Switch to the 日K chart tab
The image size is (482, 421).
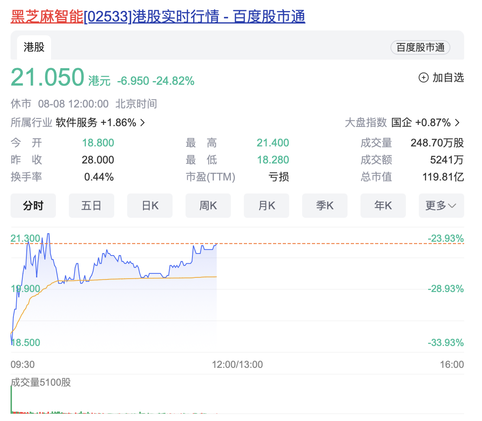(x=150, y=206)
